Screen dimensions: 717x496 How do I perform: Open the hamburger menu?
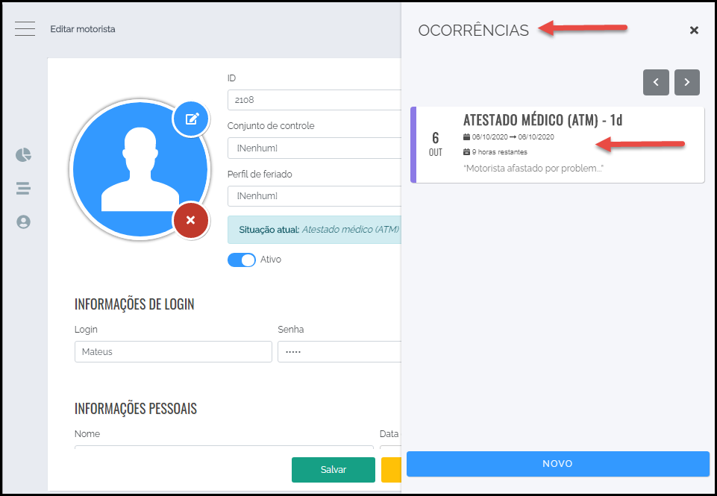click(25, 29)
